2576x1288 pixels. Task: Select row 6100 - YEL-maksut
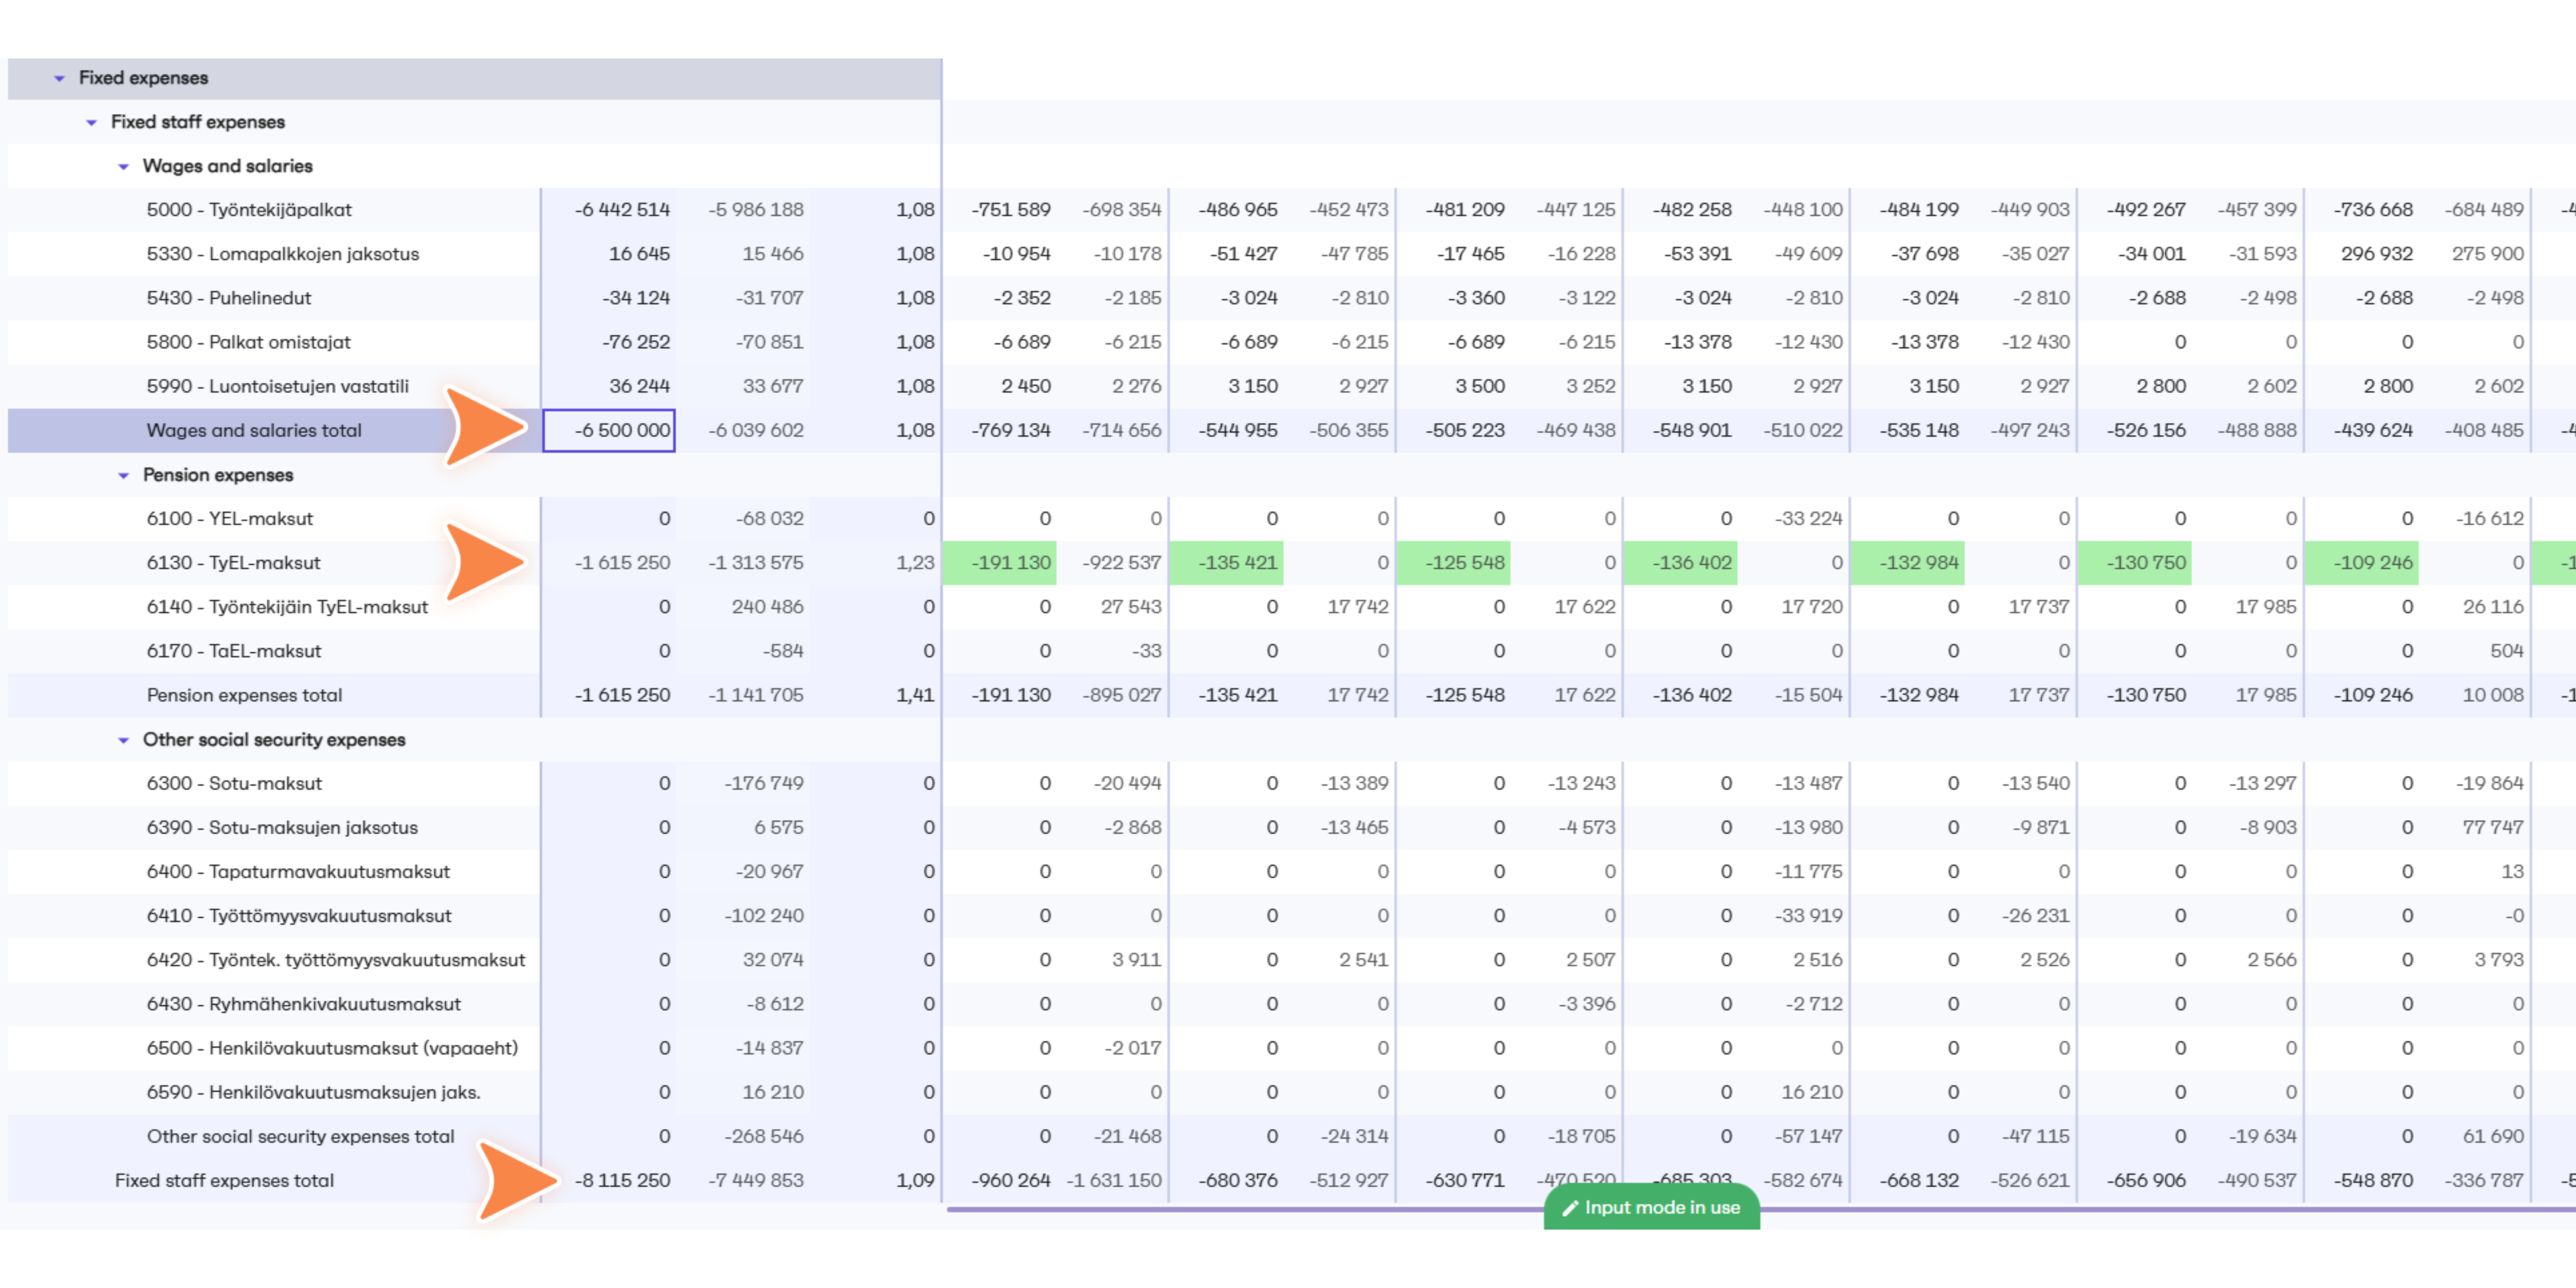(230, 519)
